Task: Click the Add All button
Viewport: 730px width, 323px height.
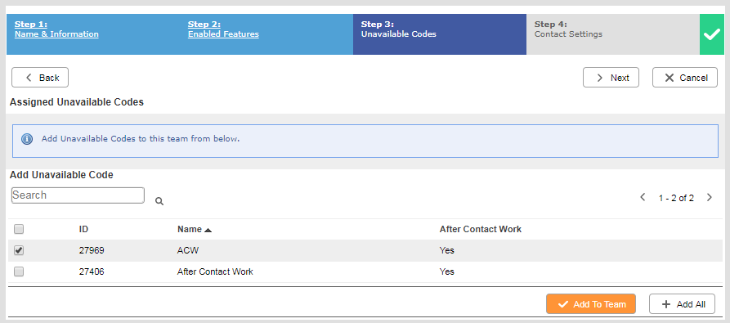Action: click(682, 304)
